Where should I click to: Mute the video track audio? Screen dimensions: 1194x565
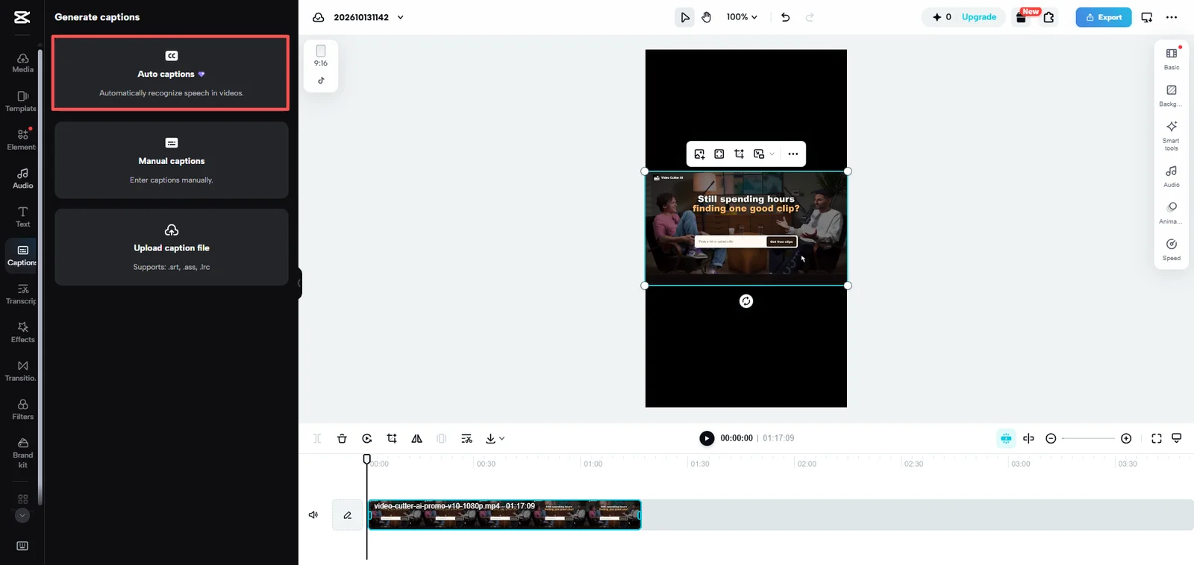[313, 515]
